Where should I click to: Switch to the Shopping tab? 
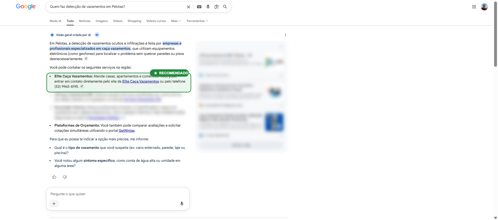click(x=134, y=21)
